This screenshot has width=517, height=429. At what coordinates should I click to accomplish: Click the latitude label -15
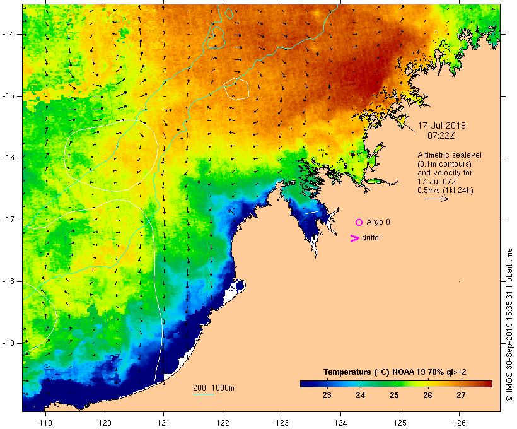(8, 96)
